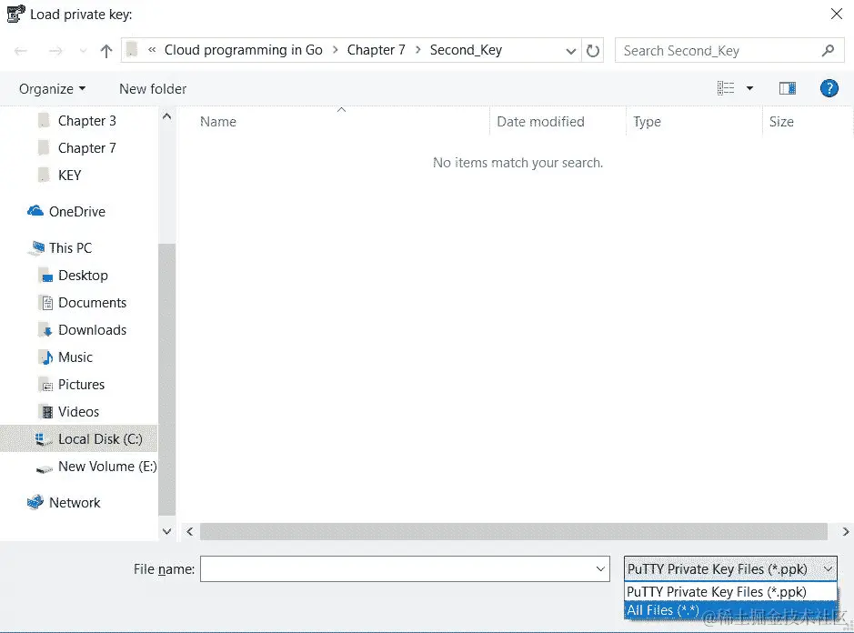Sort by Date modified column

(540, 122)
